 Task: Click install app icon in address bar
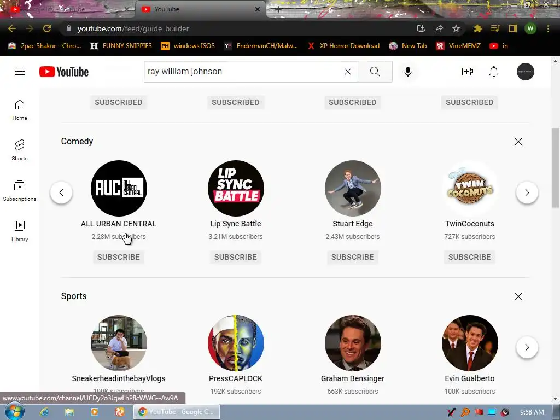(421, 28)
